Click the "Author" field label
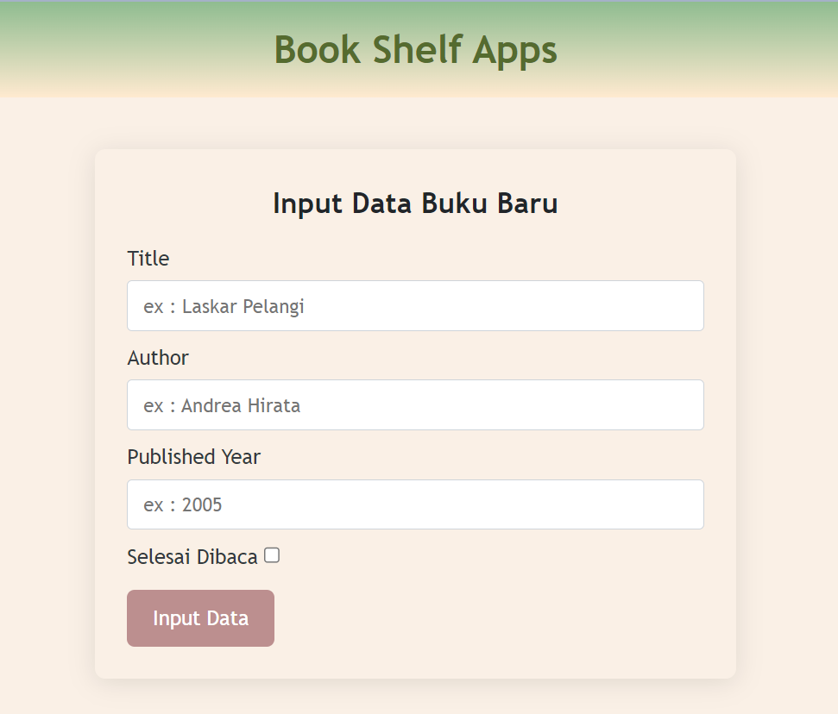The image size is (838, 714). (x=158, y=358)
